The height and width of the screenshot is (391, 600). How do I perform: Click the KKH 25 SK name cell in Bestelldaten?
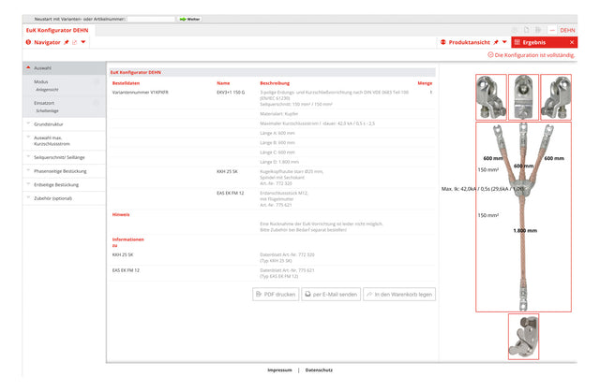tap(227, 172)
